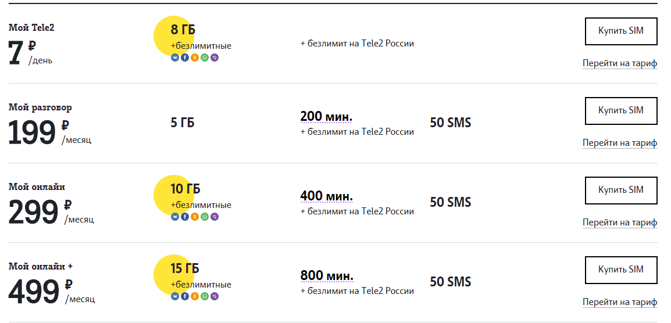Click Odnoklassniki icon in Мой онлайн + tariff
This screenshot has height=323, width=671.
pos(195,296)
